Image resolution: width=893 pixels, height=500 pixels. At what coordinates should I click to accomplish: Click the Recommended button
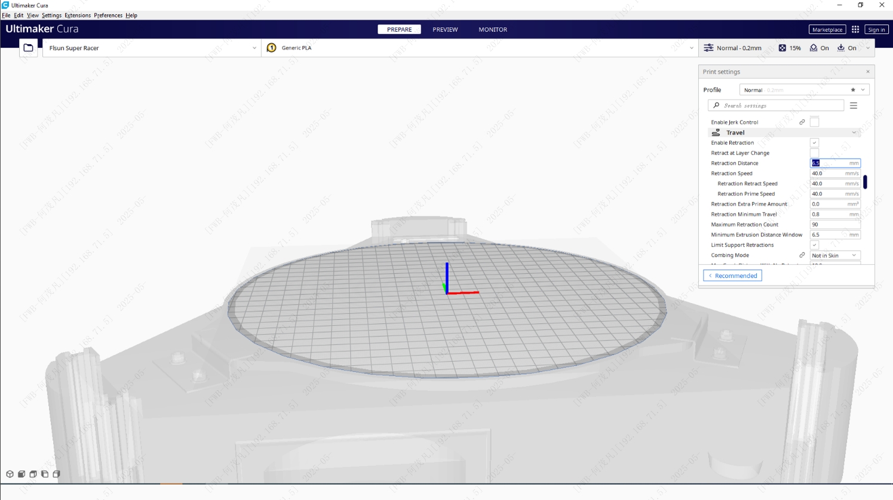click(732, 276)
